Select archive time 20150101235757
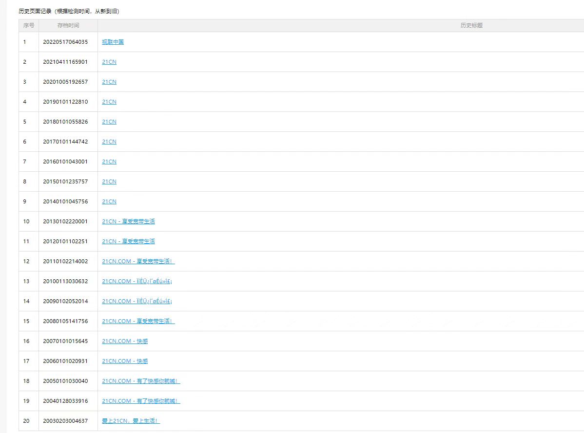This screenshot has width=584, height=433. tap(65, 181)
